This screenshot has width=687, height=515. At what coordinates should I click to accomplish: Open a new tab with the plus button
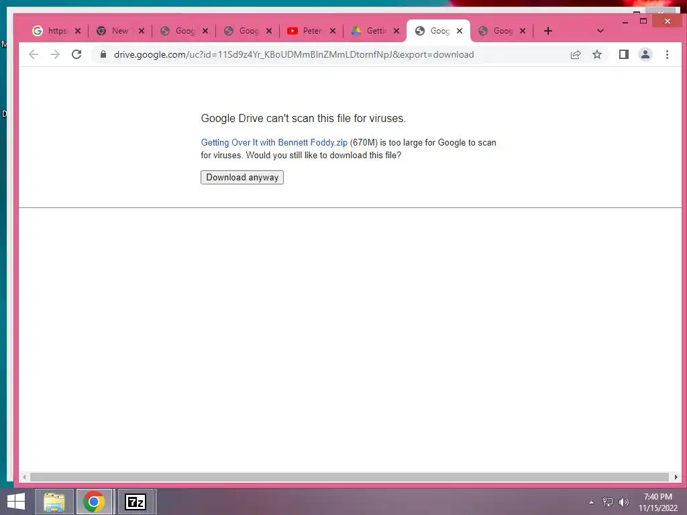click(x=547, y=31)
